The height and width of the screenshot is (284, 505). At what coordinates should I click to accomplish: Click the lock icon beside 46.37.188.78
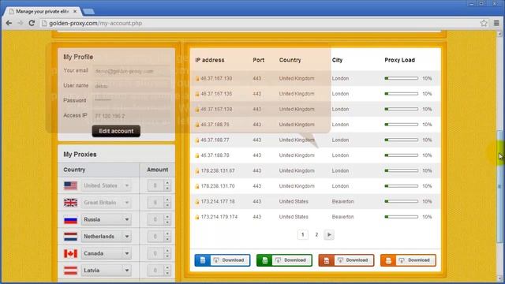tap(197, 155)
